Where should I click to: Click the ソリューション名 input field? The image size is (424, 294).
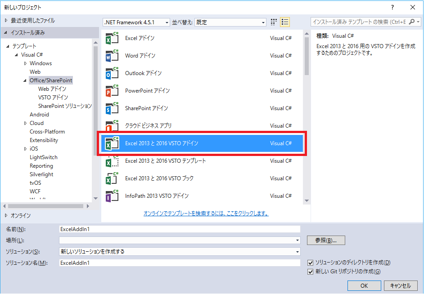pyautogui.click(x=180, y=263)
